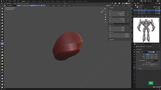161x90 pixels.
Task: Toggle camera view icon in viewport
Action: coord(105,19)
